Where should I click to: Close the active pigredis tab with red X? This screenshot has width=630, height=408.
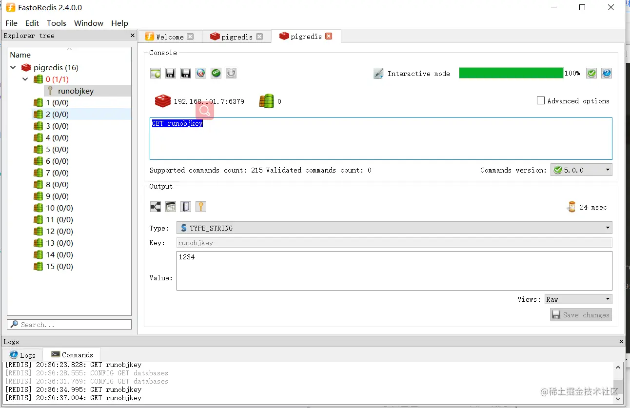[329, 36]
